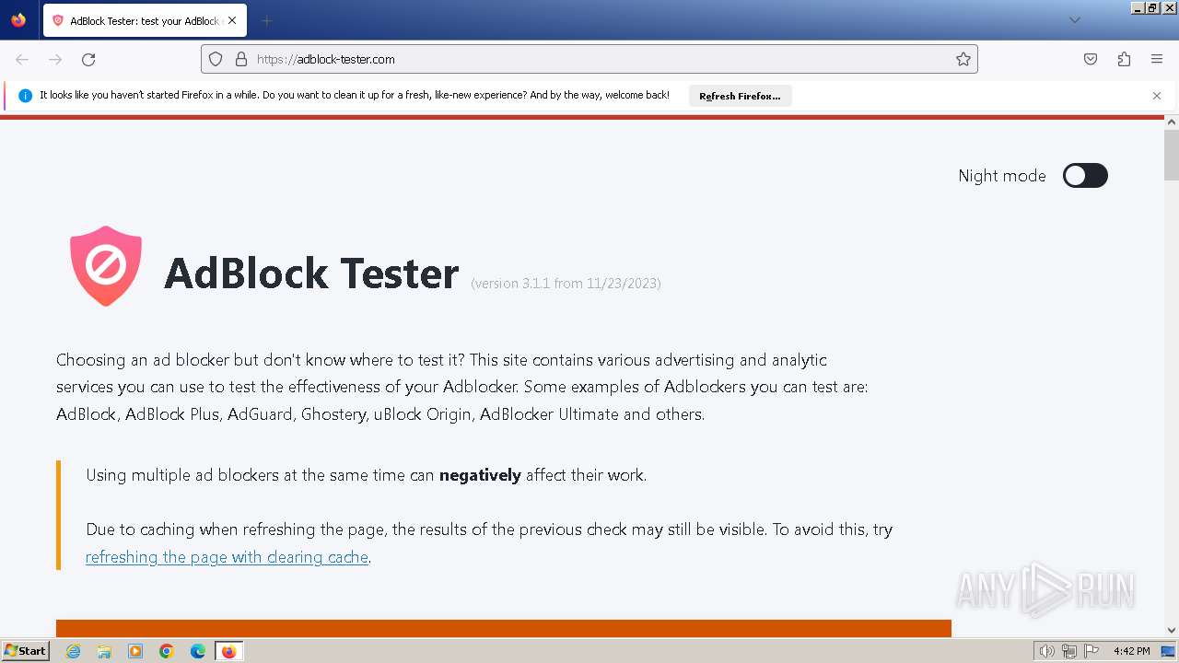
Task: Click the page scrollbar down arrow
Action: [1172, 631]
